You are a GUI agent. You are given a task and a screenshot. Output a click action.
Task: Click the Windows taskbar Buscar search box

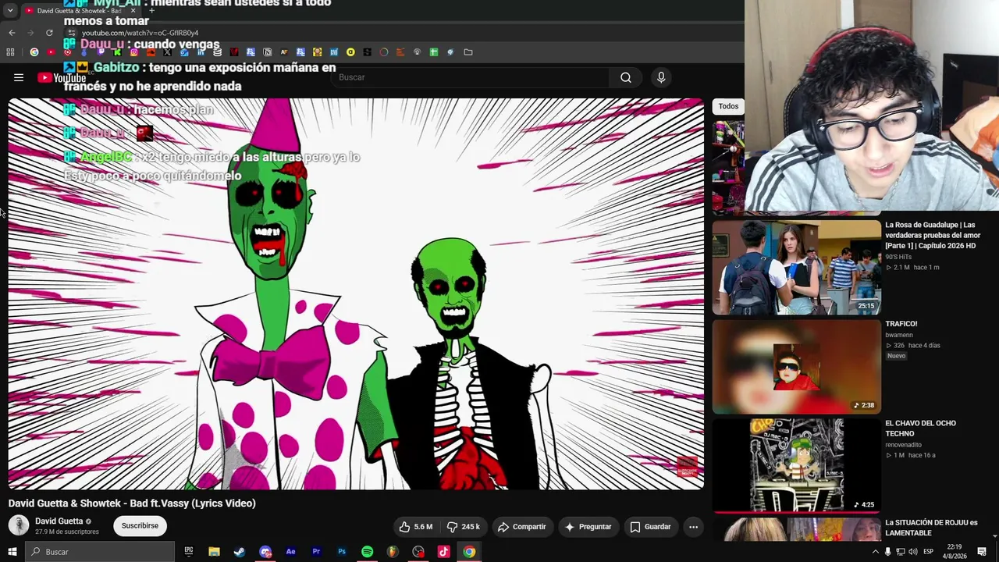100,552
